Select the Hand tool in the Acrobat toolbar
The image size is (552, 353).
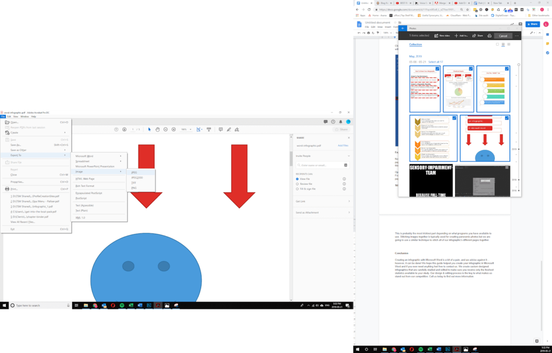(157, 129)
